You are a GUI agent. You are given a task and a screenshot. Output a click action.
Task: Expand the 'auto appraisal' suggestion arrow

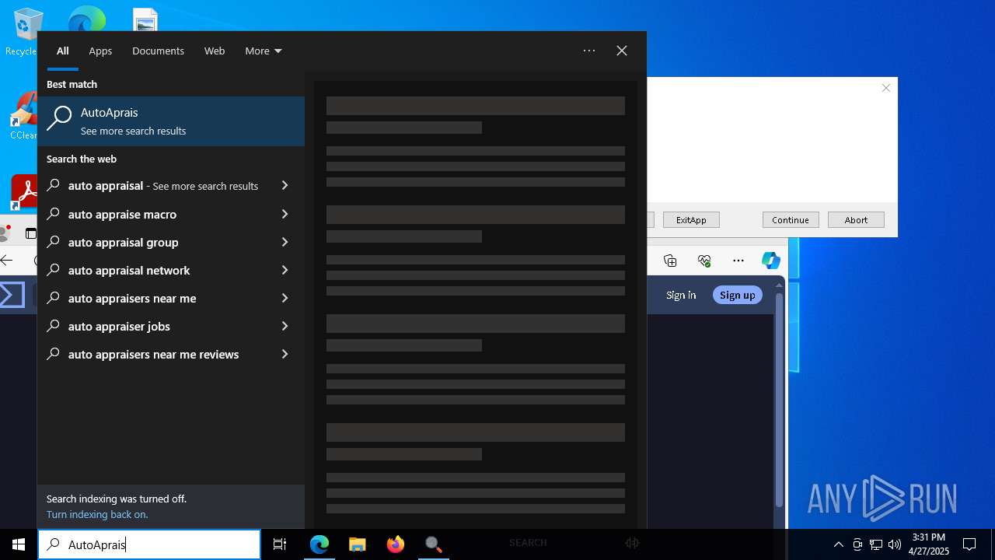pyautogui.click(x=285, y=186)
